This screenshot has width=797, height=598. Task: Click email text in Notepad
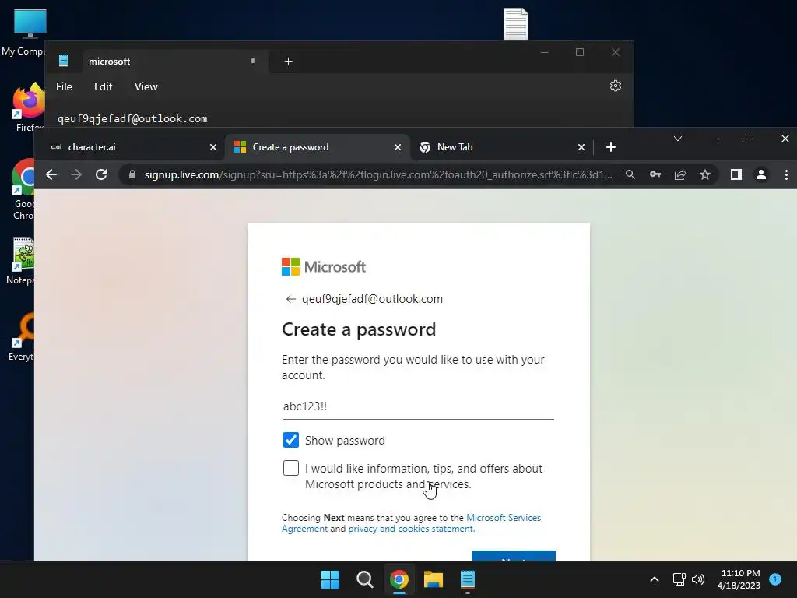point(132,119)
